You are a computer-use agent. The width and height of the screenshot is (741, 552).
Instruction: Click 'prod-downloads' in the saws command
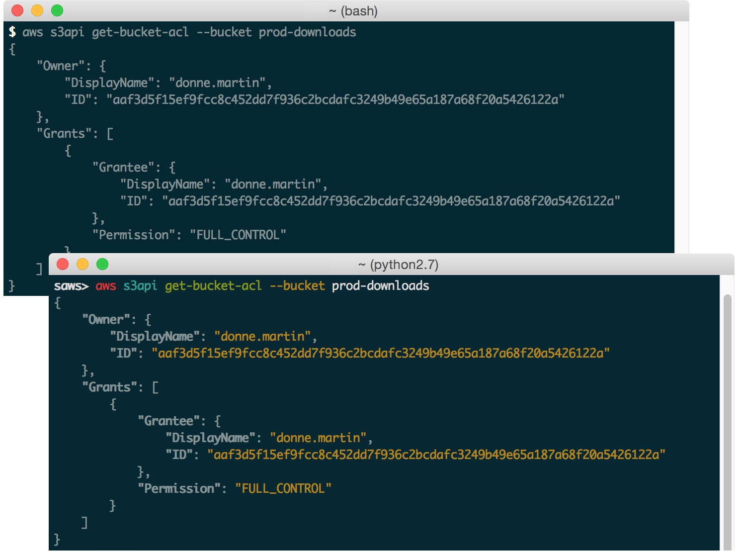[x=381, y=286]
